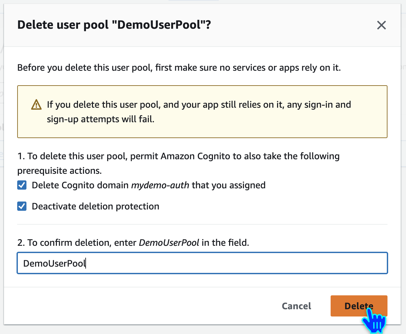406x334 pixels.
Task: Click italic 'DemoUserPool' in the confirmation instruction
Action: (x=169, y=243)
